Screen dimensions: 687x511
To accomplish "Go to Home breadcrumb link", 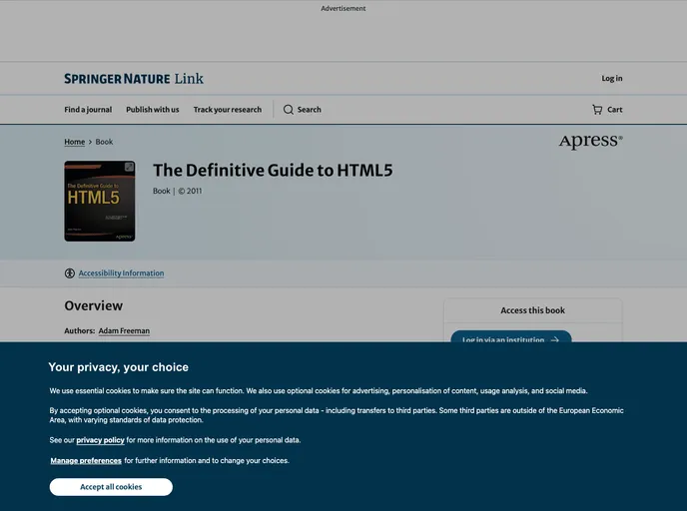I will click(75, 142).
